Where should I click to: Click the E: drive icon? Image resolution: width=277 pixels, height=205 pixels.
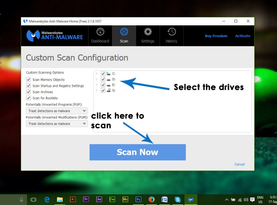point(108,85)
